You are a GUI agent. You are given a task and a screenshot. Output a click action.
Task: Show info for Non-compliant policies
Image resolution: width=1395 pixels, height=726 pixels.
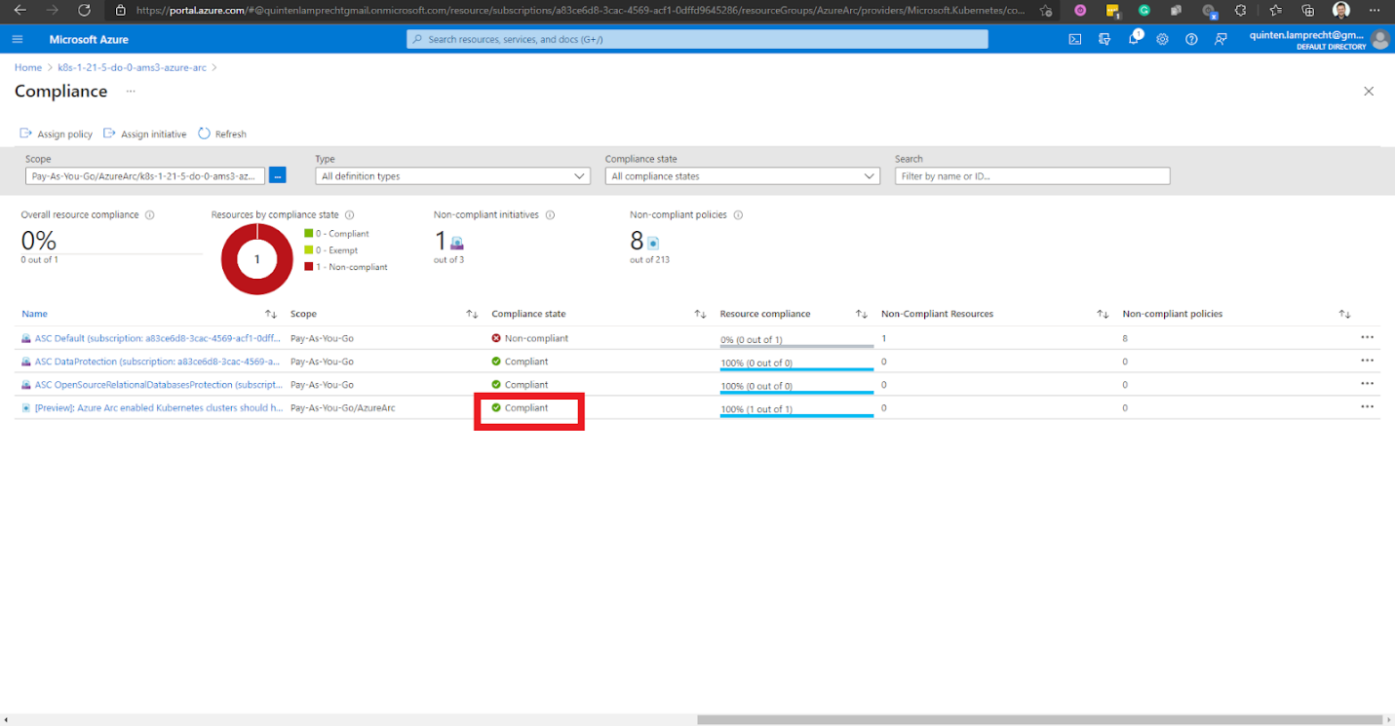pyautogui.click(x=738, y=214)
